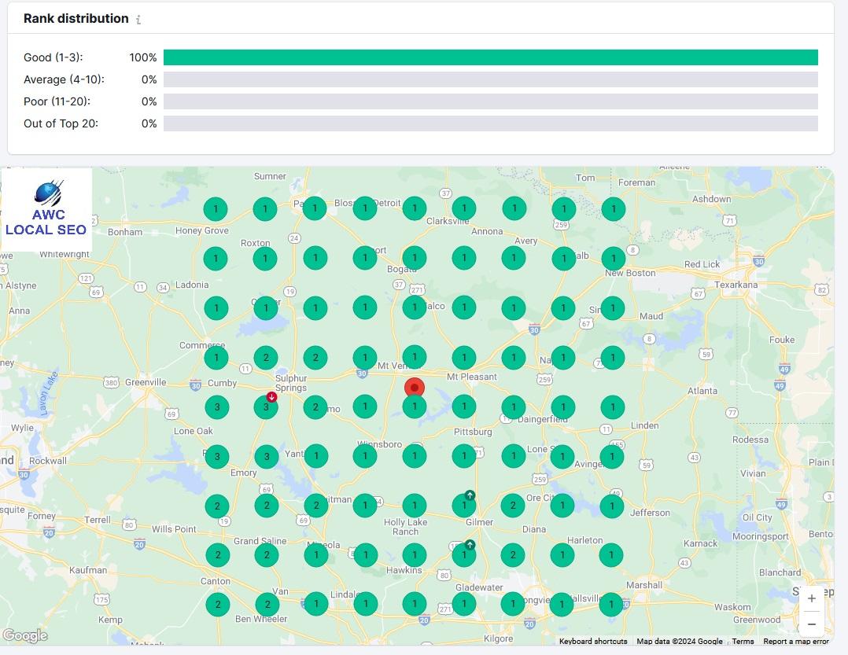The width and height of the screenshot is (848, 655).
Task: Click the Mt Pleasant map label
Action: (x=472, y=377)
